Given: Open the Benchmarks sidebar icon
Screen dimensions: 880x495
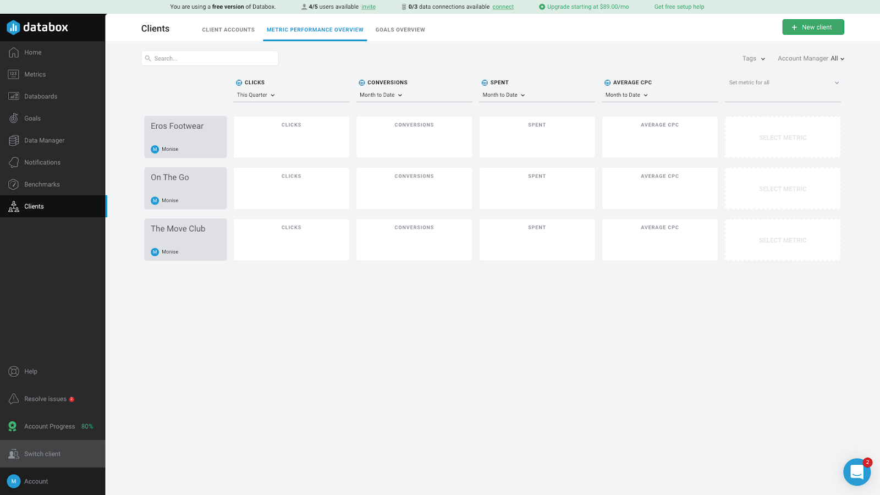Looking at the screenshot, I should coord(14,184).
